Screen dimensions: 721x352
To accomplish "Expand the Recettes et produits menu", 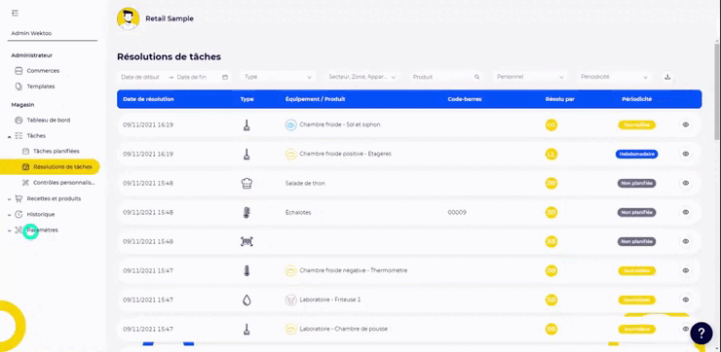I will tap(54, 198).
